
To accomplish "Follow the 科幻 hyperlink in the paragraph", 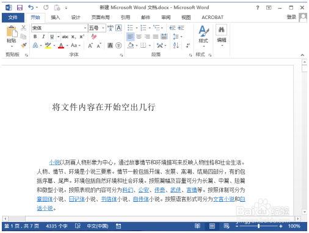I will [128, 190].
